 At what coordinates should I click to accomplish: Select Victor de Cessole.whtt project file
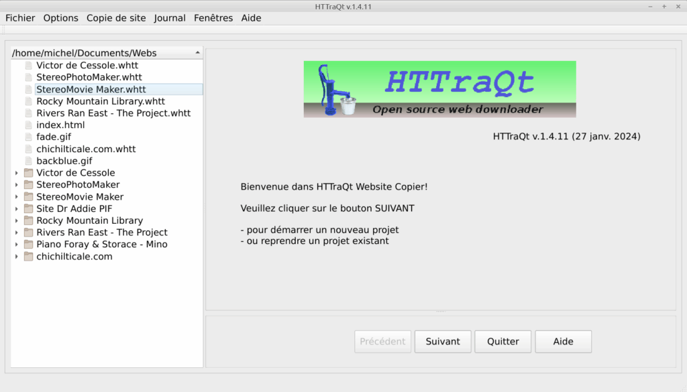coord(87,66)
